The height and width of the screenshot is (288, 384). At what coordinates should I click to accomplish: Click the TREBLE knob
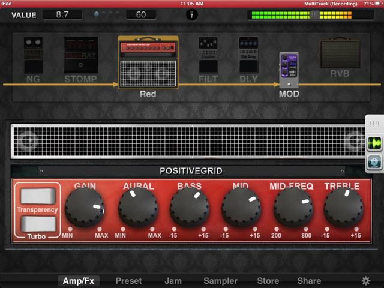point(344,208)
